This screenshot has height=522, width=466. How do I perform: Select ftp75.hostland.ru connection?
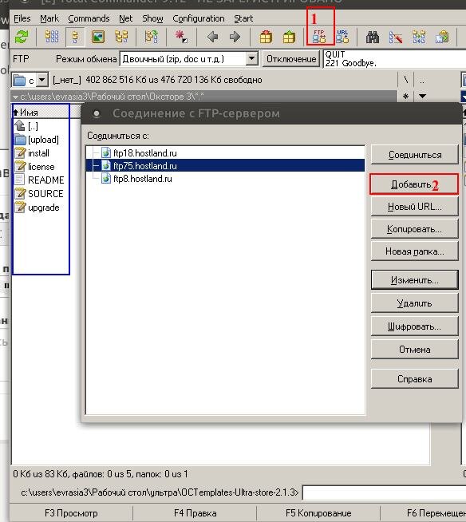click(225, 166)
